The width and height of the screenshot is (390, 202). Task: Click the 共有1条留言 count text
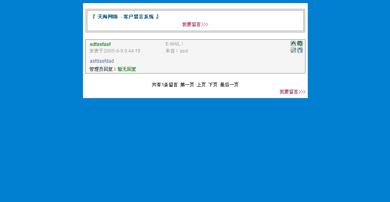click(x=165, y=85)
